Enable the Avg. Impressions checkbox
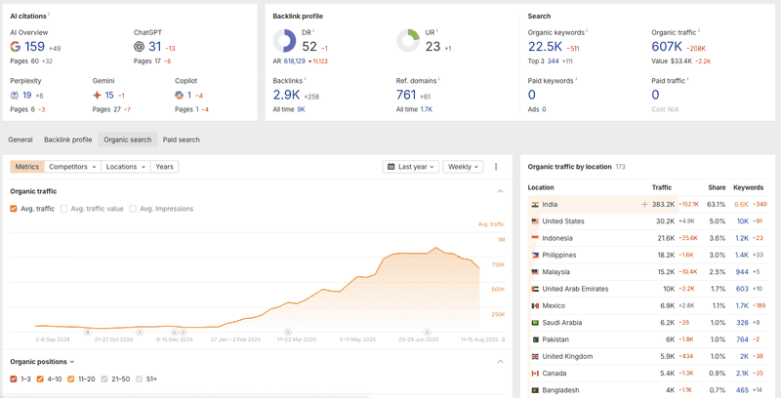 pos(133,209)
